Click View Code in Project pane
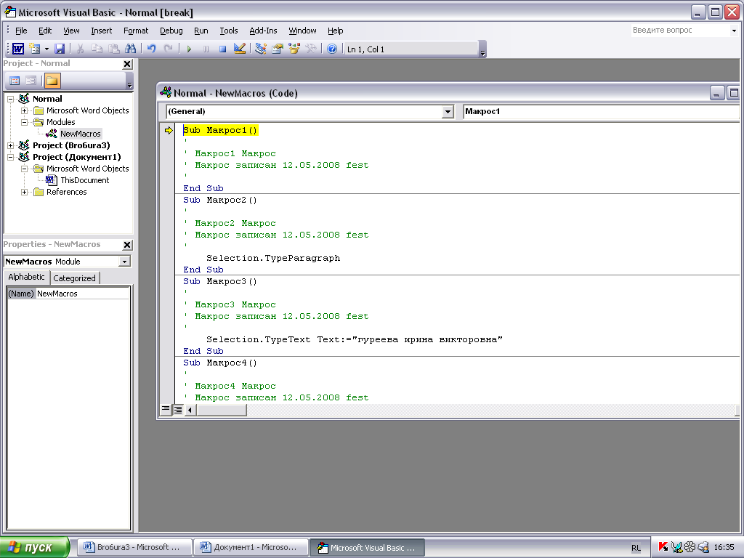 pos(15,81)
